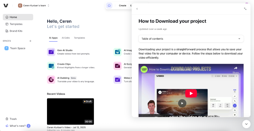Open Create Clips icon

(51, 66)
